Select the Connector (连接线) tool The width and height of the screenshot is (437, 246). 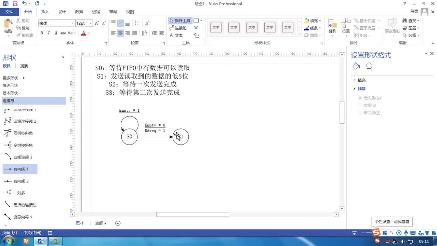click(178, 28)
